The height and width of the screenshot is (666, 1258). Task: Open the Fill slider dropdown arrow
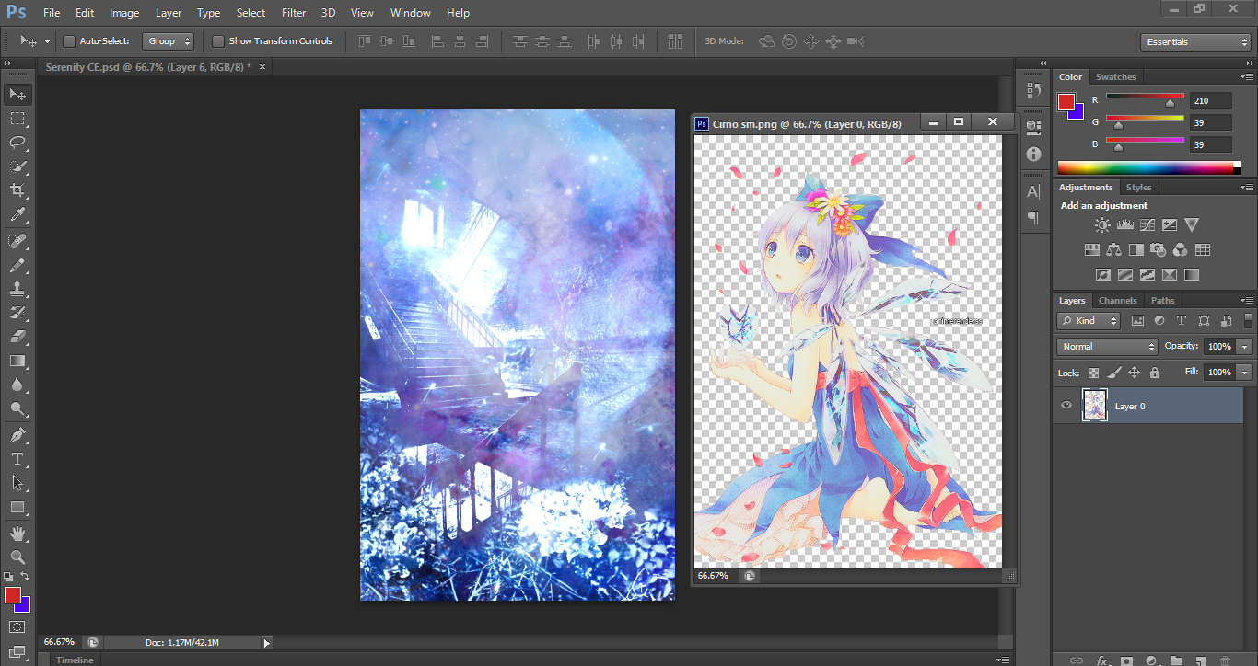(x=1245, y=373)
